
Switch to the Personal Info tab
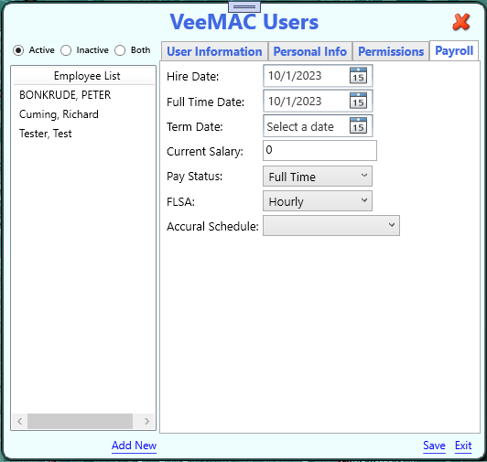[310, 51]
